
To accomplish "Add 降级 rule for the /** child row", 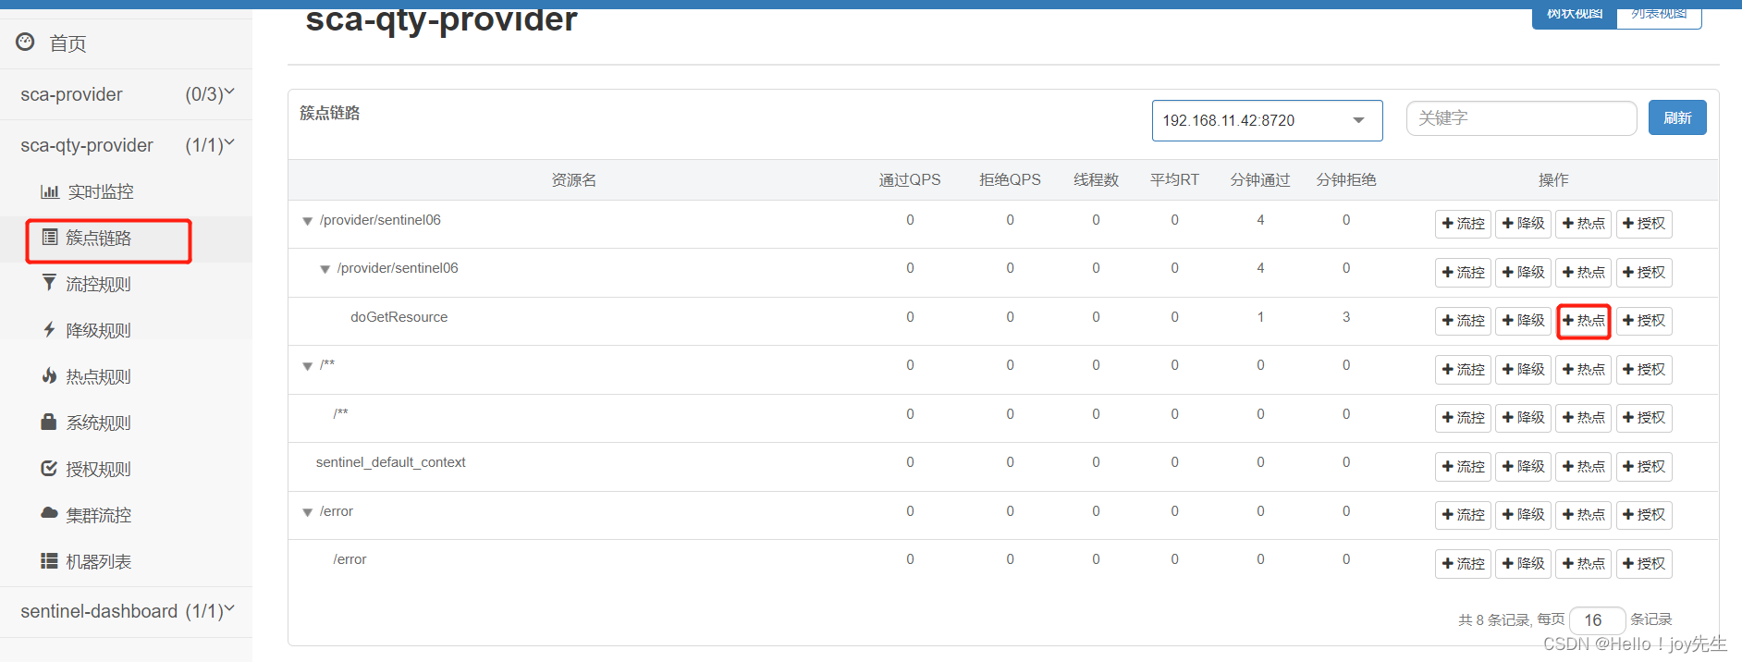I will (1523, 418).
